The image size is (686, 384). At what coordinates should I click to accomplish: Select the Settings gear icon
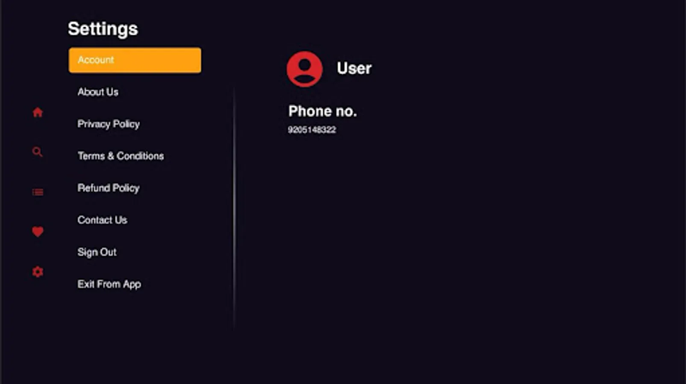[x=38, y=272]
